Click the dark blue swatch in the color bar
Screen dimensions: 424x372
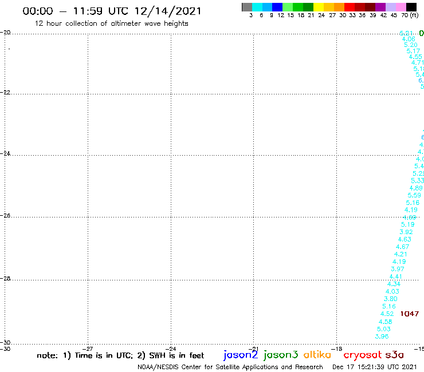tap(278, 7)
